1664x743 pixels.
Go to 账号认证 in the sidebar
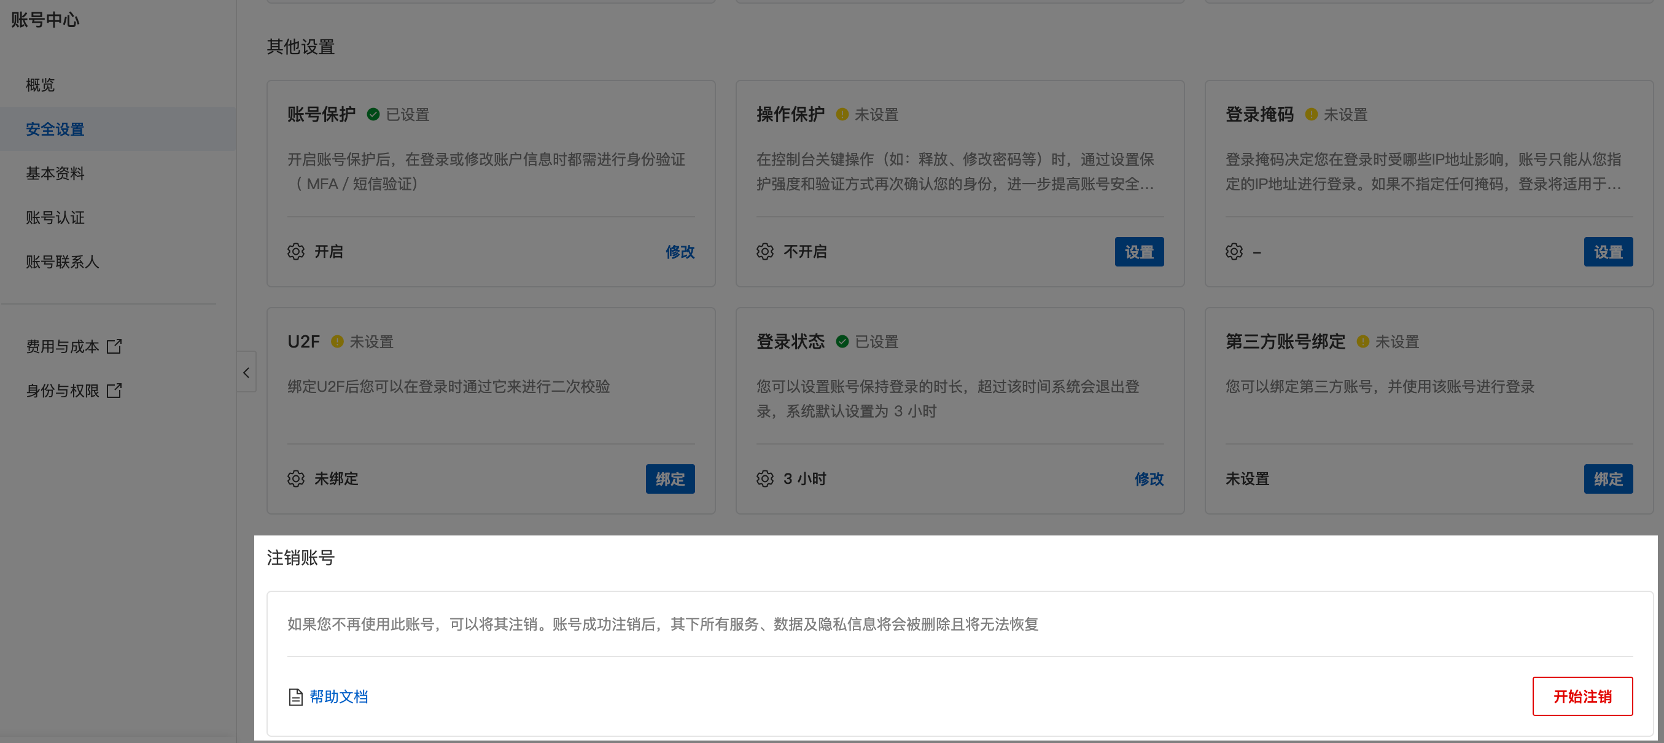click(x=55, y=218)
